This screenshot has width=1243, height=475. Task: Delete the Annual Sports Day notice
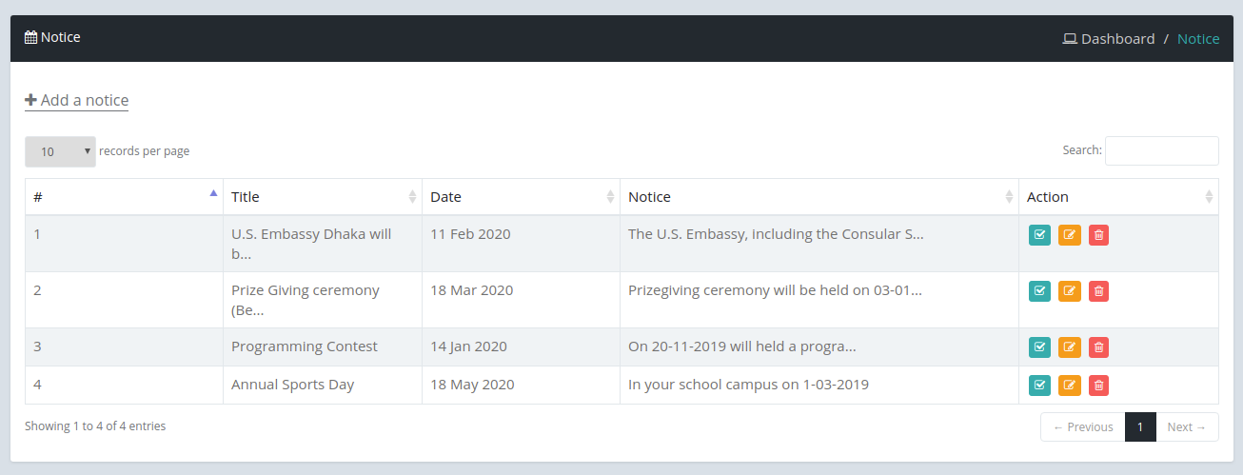[x=1098, y=386]
